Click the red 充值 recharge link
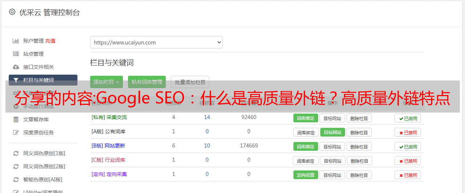 (51, 41)
